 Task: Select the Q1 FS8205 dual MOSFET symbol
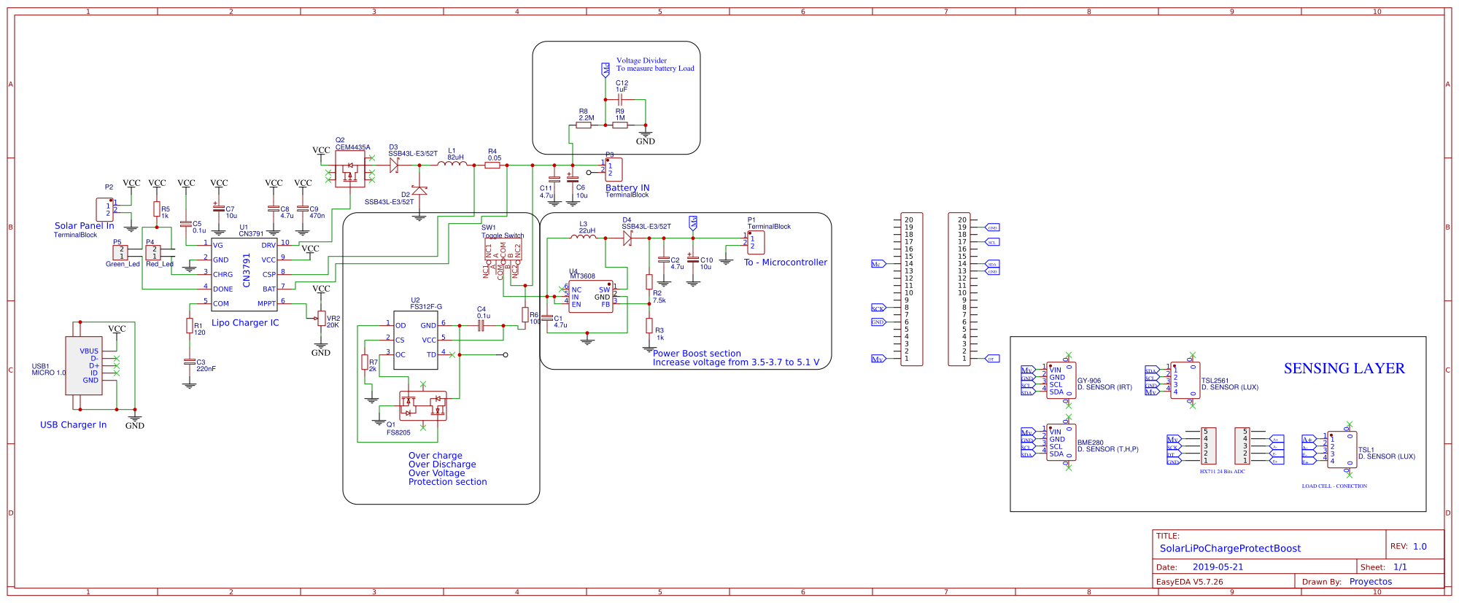click(422, 406)
